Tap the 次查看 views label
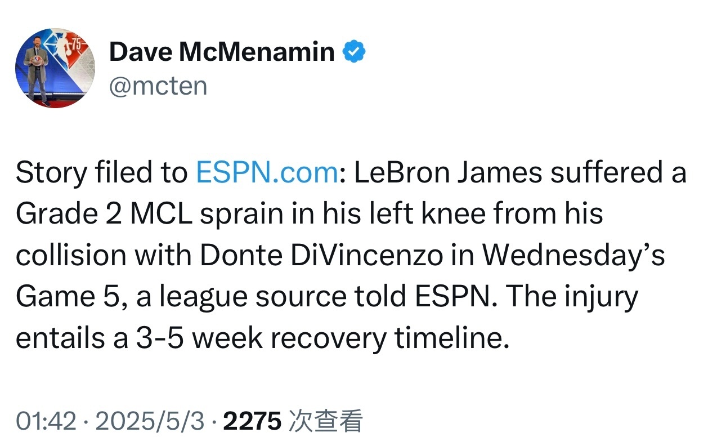 [x=325, y=421]
